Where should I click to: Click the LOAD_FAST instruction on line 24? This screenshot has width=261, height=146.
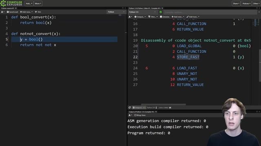pyautogui.click(x=187, y=68)
